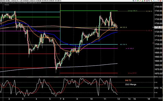Screen dimensions: 163x101
Task: Click the 1710.00 price axis label
Action: [158, 40]
